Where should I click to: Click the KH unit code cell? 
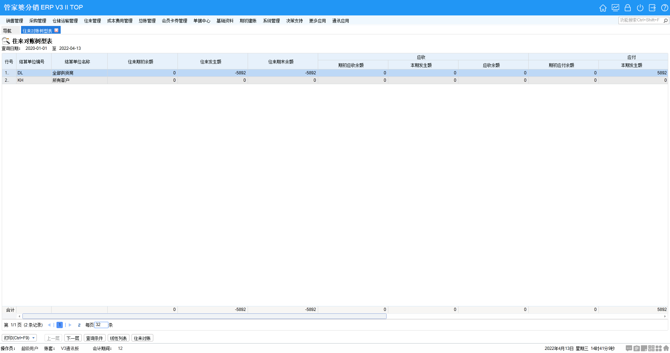pos(34,80)
